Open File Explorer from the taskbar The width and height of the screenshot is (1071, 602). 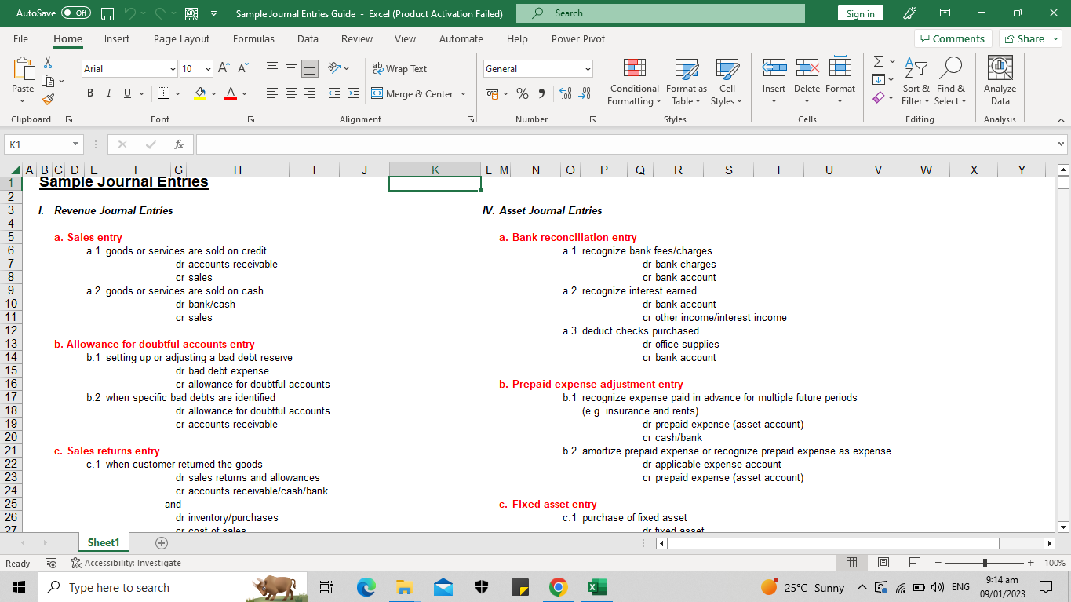405,587
